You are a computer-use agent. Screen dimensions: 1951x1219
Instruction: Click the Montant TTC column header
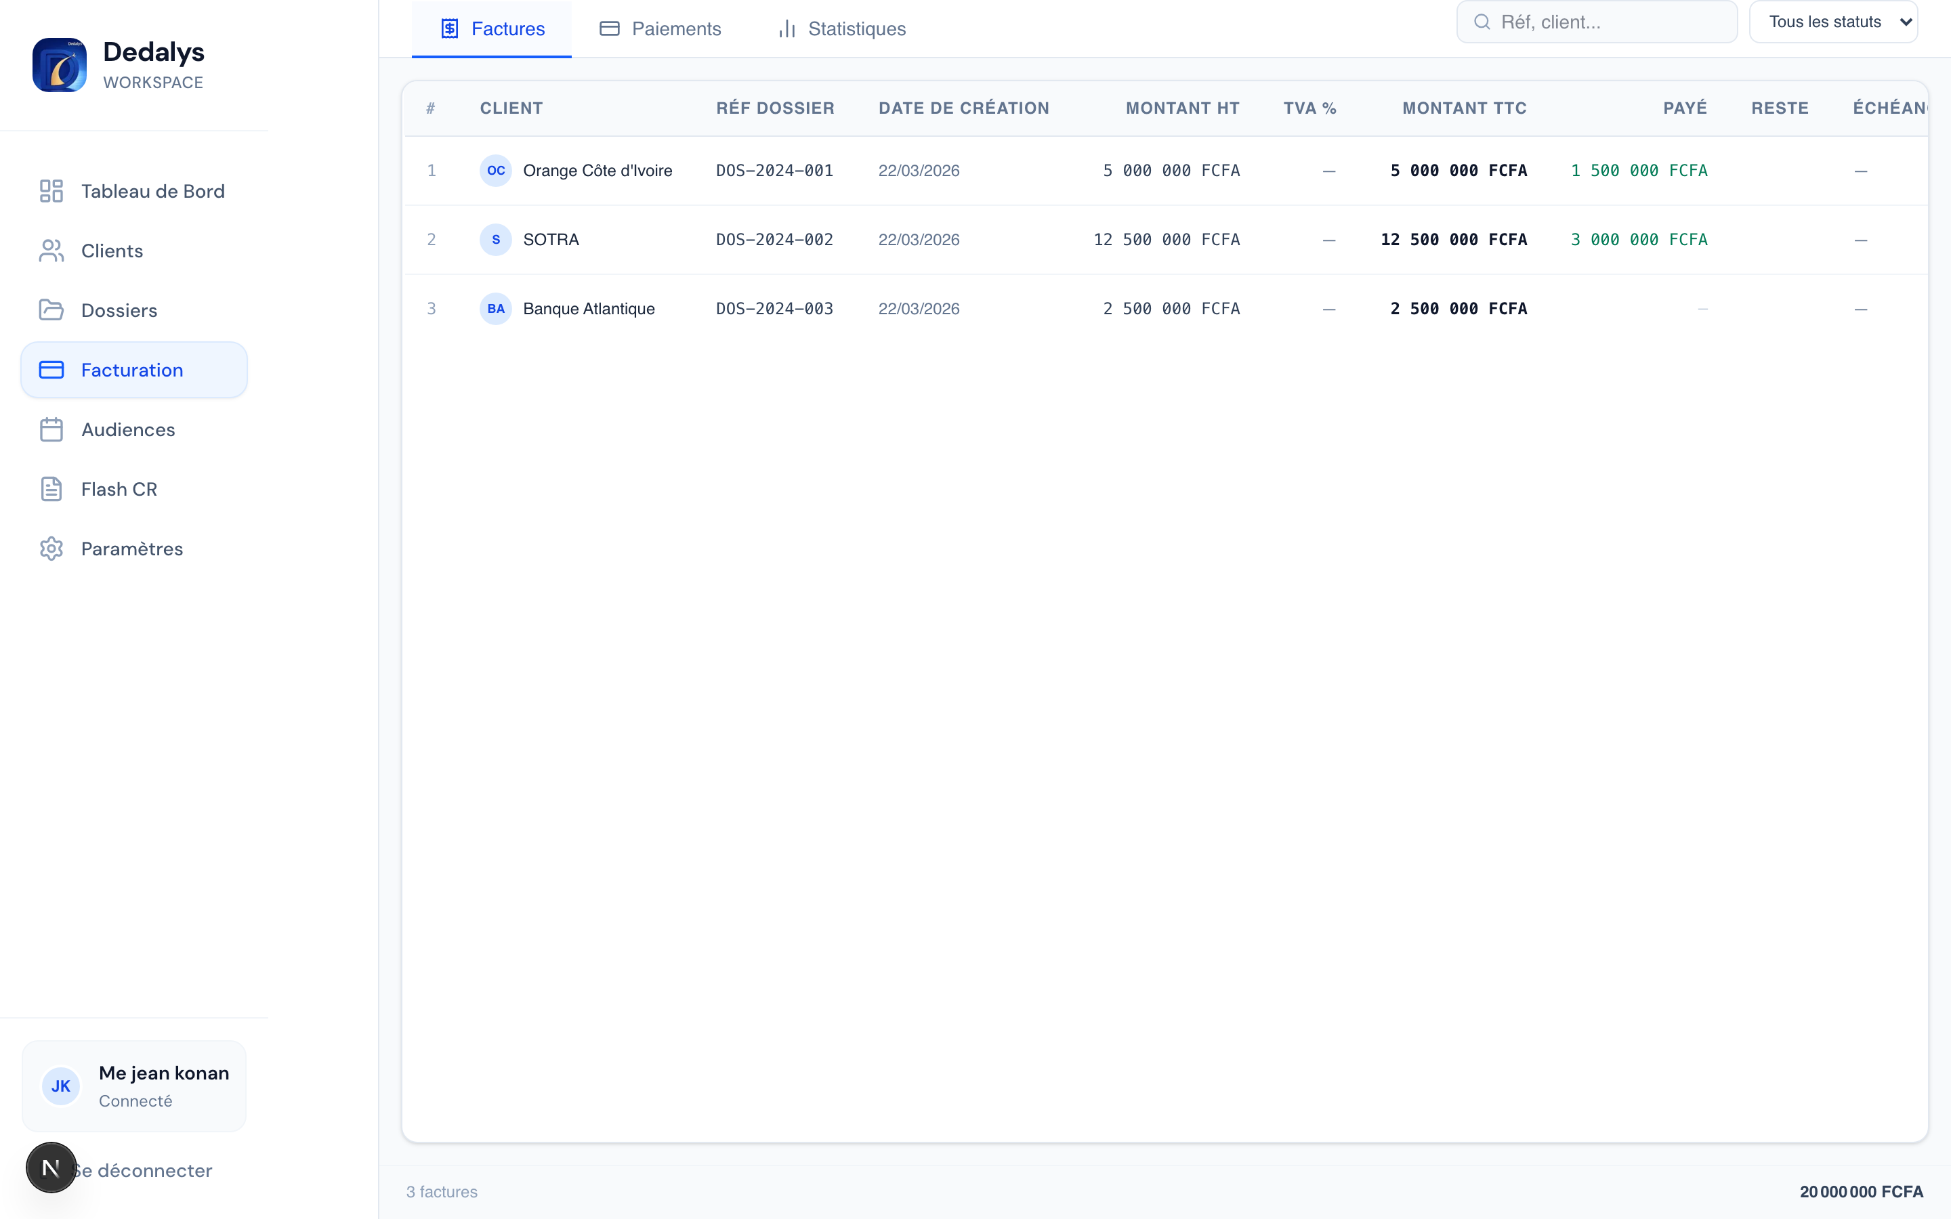(1464, 108)
